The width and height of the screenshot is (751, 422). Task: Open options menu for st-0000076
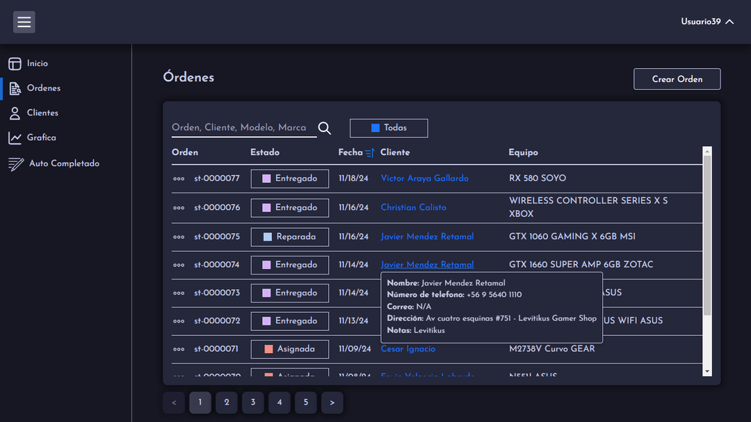click(x=179, y=208)
